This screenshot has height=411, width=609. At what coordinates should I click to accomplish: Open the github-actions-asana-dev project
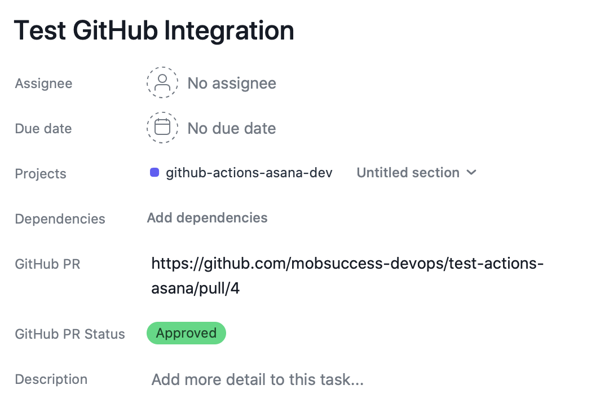point(249,173)
